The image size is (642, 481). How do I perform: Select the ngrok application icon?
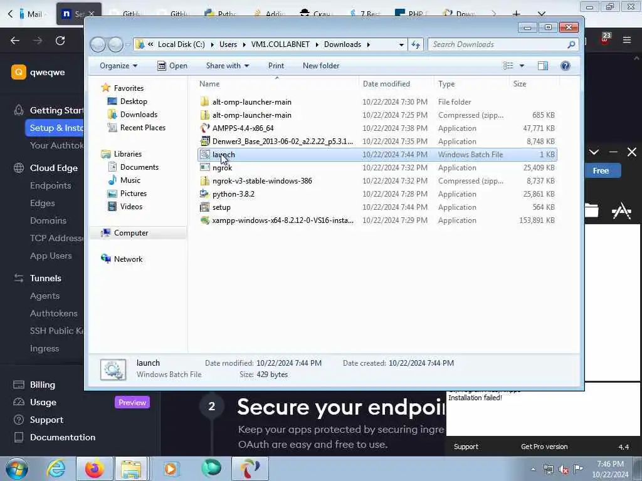pyautogui.click(x=205, y=168)
